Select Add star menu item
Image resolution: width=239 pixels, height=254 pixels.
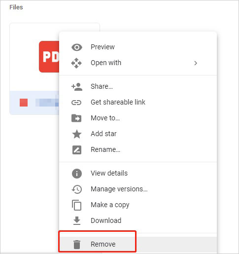click(138, 134)
